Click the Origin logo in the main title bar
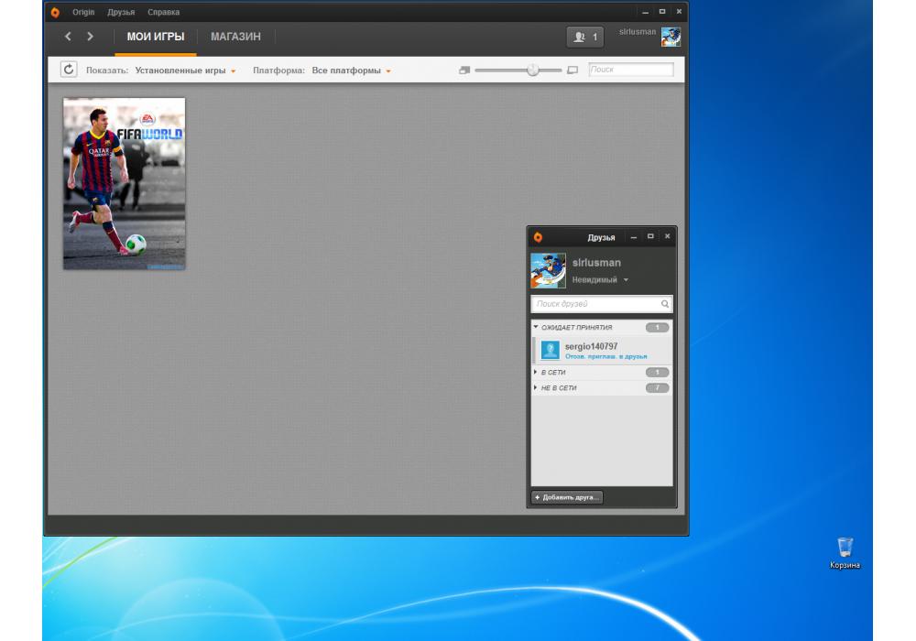The width and height of the screenshot is (916, 641). [55, 12]
